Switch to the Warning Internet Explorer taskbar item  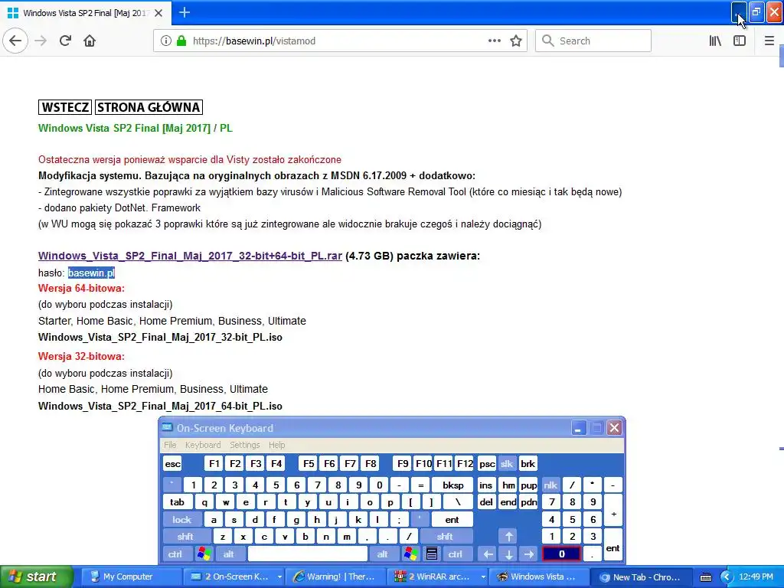337,577
